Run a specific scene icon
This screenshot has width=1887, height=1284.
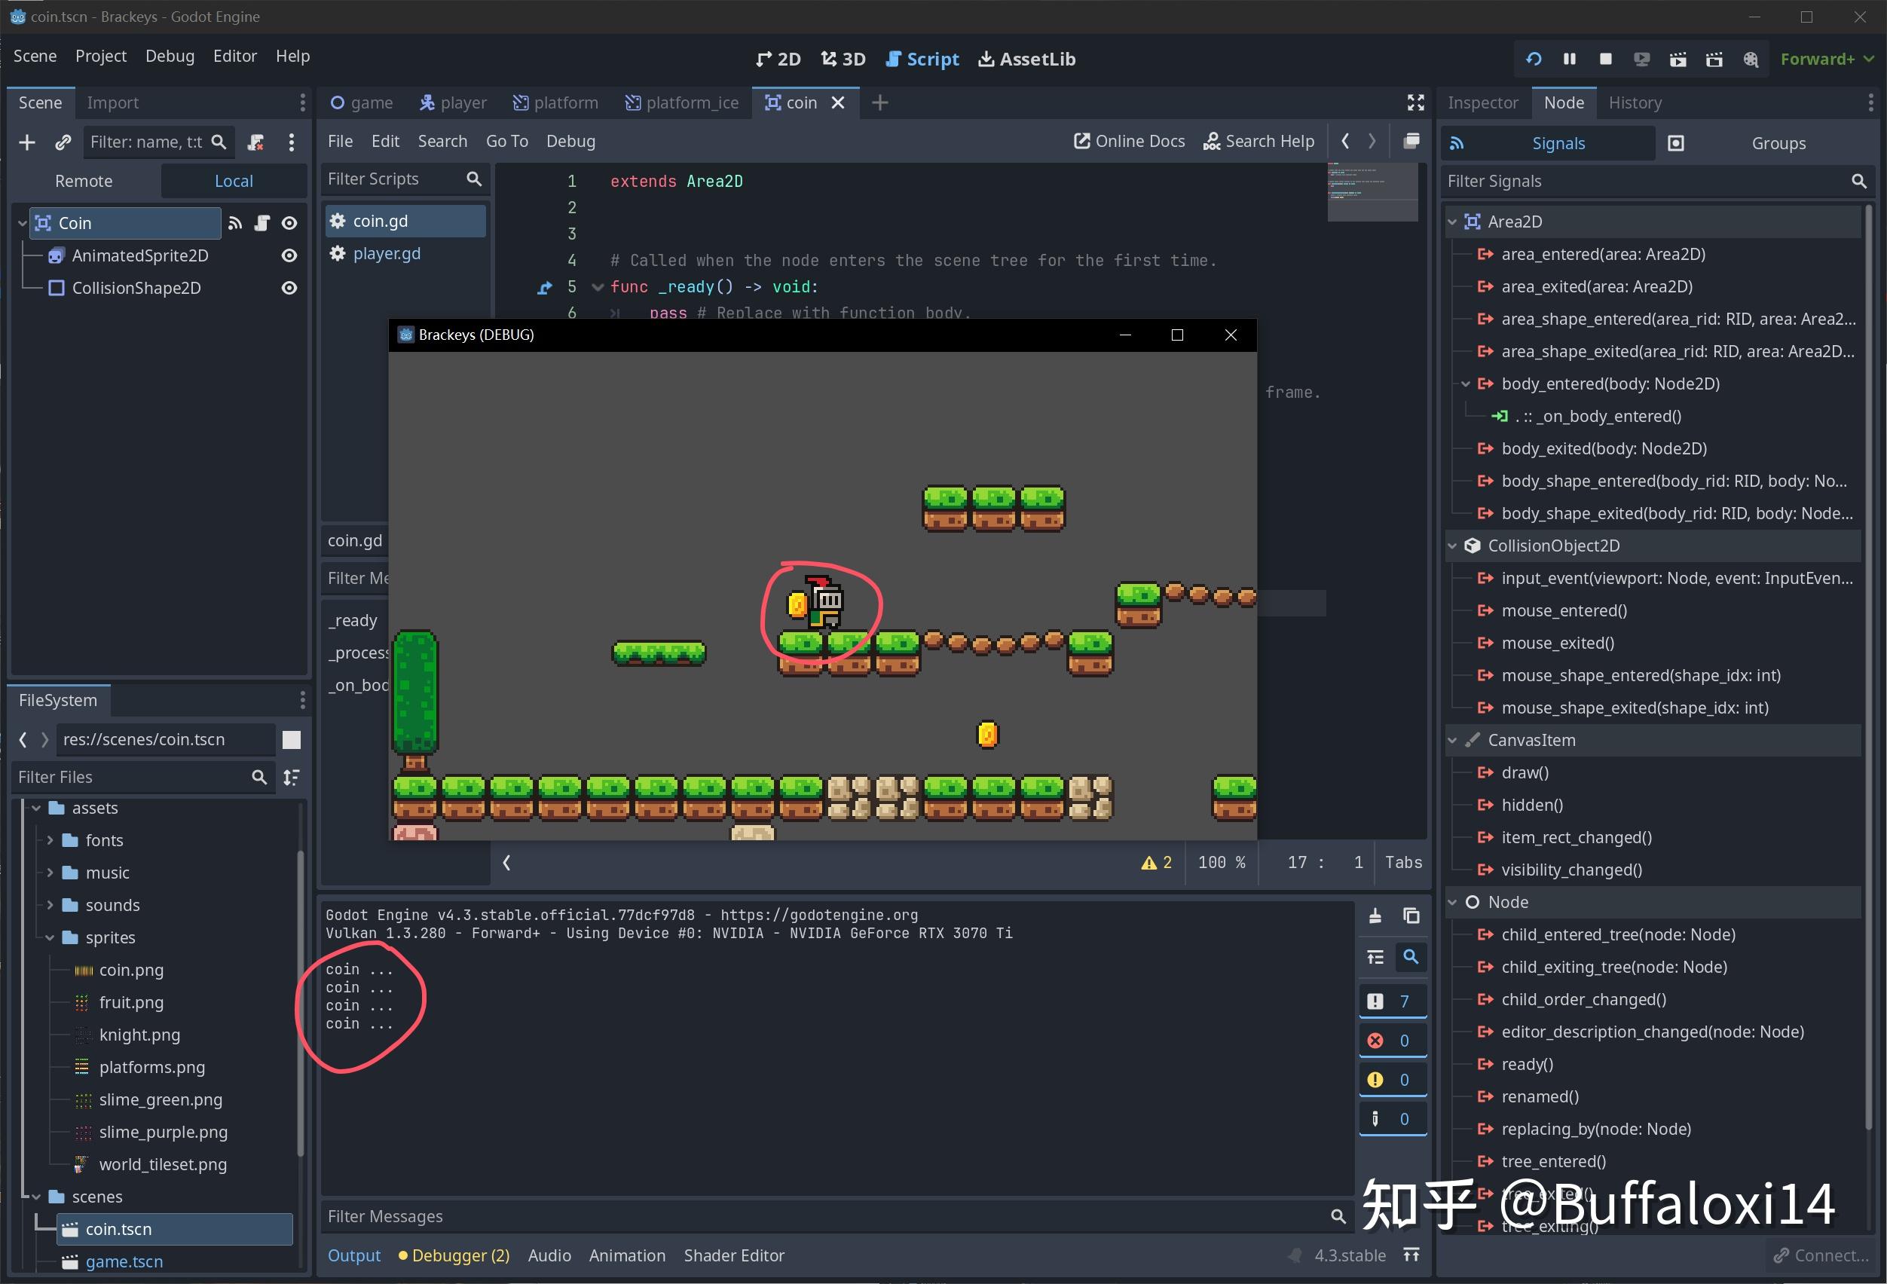click(x=1714, y=60)
